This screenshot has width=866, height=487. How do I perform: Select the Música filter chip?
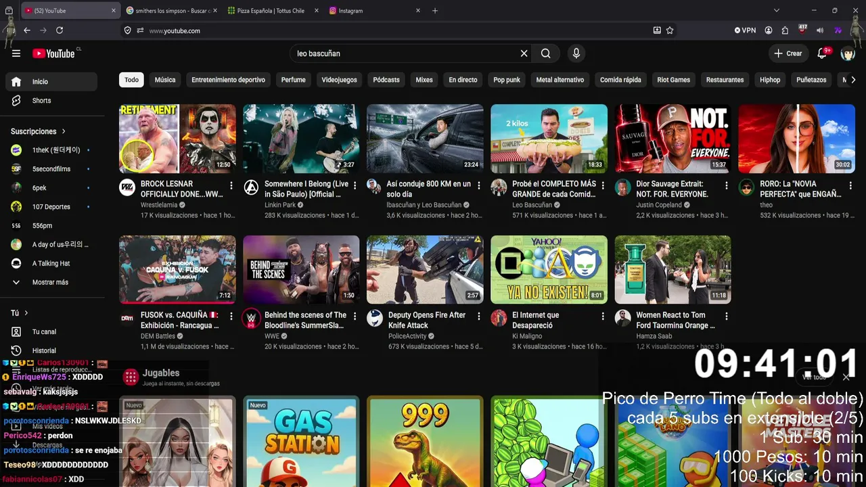click(x=165, y=80)
